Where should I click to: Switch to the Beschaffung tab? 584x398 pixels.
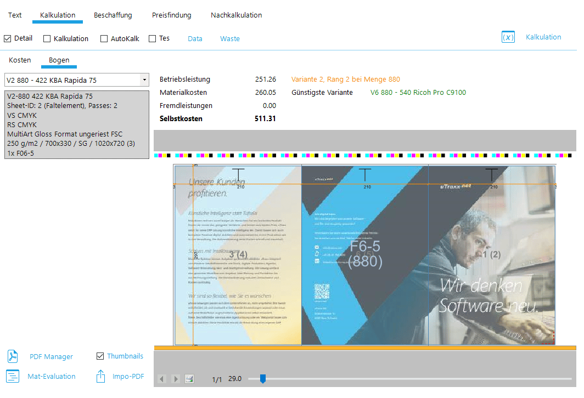point(113,15)
